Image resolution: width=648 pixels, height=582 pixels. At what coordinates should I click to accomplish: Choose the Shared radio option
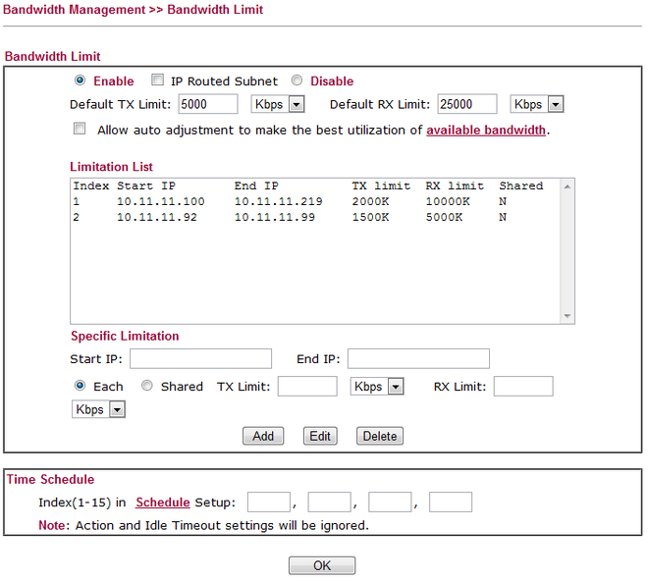[147, 387]
